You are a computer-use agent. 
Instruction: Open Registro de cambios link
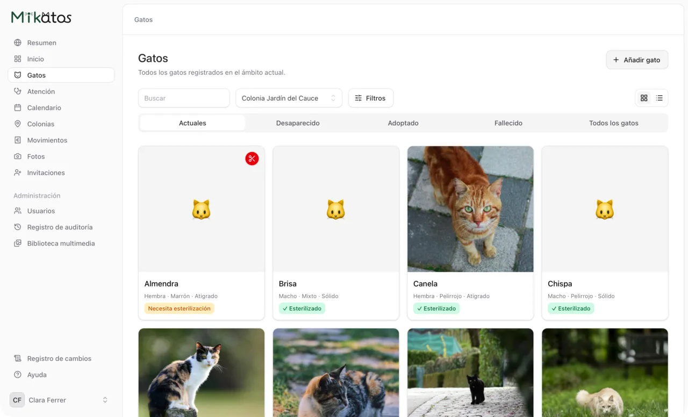(61, 358)
